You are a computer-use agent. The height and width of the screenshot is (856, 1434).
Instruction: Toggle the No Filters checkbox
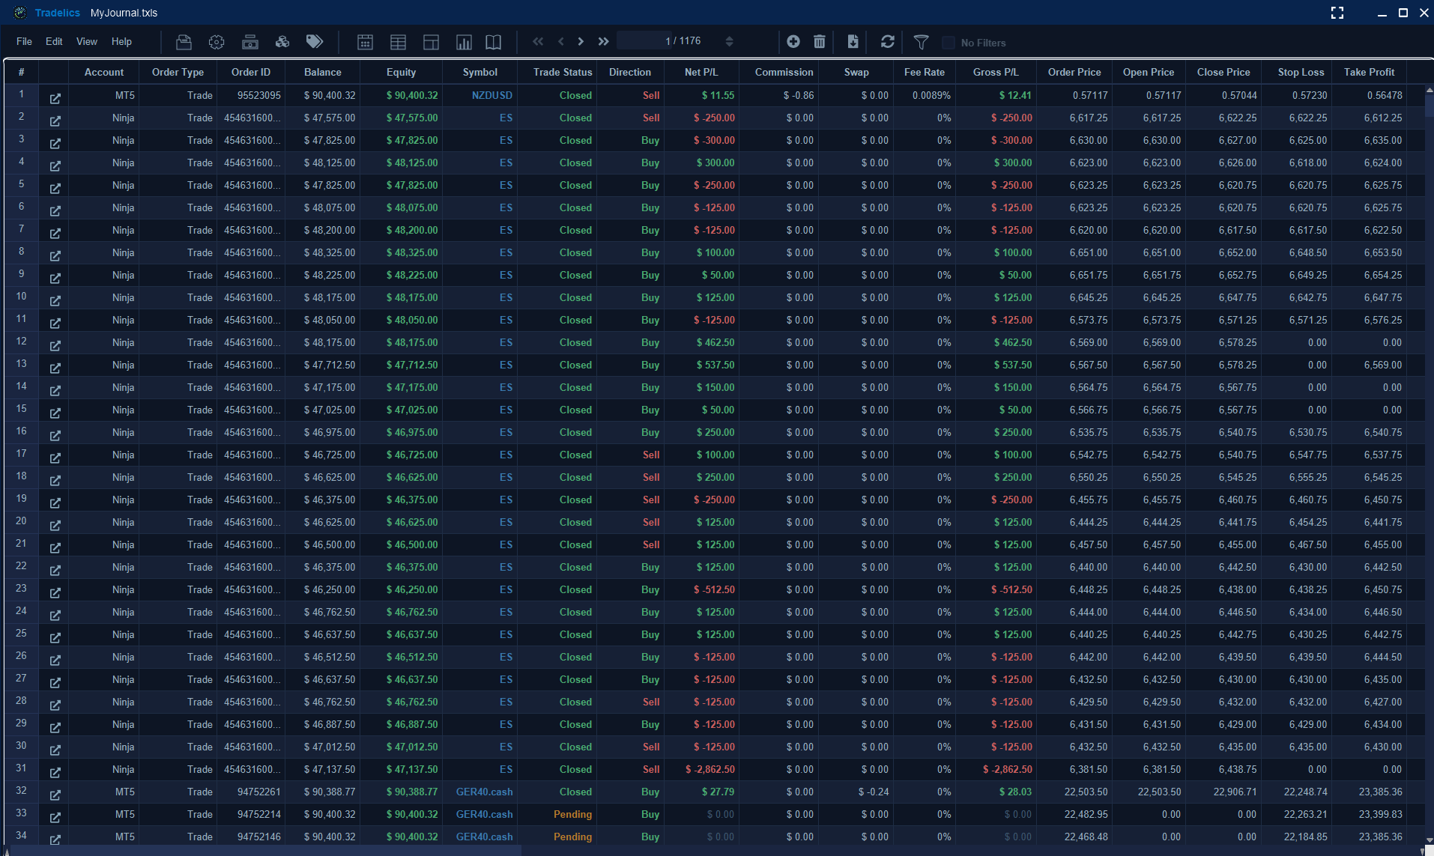click(x=949, y=43)
